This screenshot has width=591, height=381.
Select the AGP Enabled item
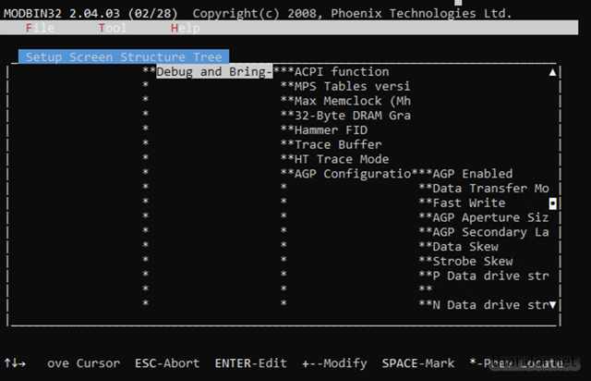(x=472, y=174)
